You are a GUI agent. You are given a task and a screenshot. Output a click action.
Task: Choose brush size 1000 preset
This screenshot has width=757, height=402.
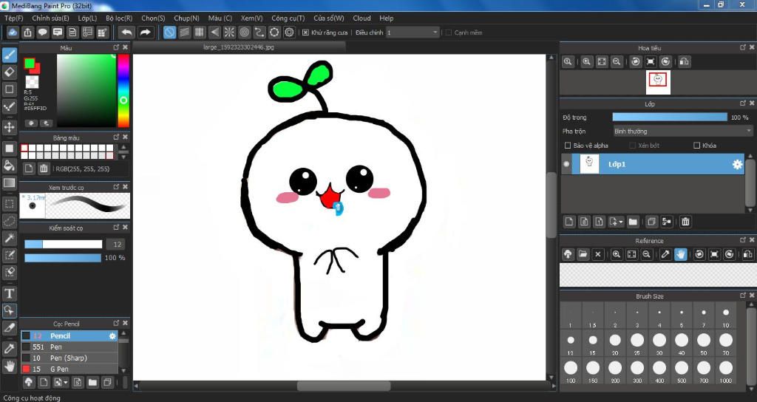coord(726,369)
